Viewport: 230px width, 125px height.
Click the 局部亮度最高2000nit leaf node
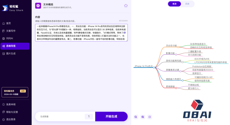coord(203,70)
